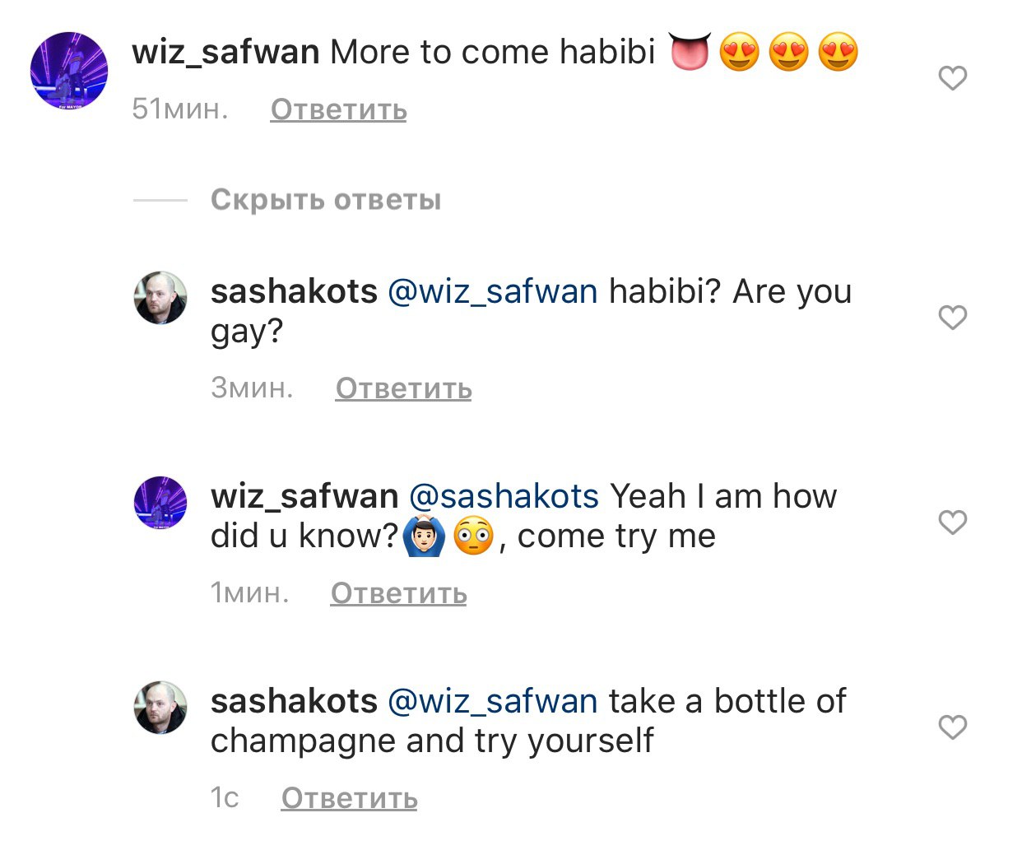Like sashakots' 'Are you gay?' reply
This screenshot has height=850, width=1022.
(952, 318)
